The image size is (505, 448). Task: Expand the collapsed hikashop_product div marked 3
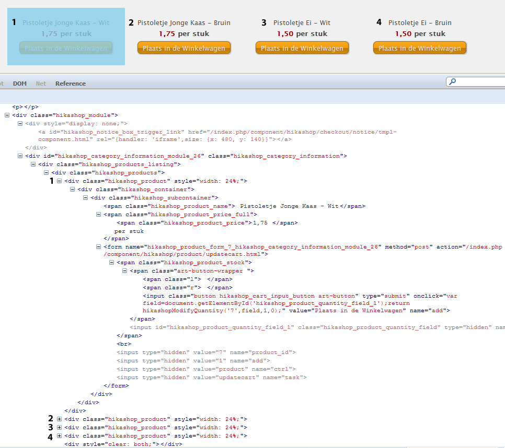pos(59,427)
